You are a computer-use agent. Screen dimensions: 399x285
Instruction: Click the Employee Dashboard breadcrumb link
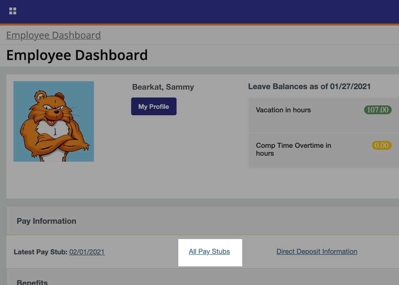click(53, 35)
